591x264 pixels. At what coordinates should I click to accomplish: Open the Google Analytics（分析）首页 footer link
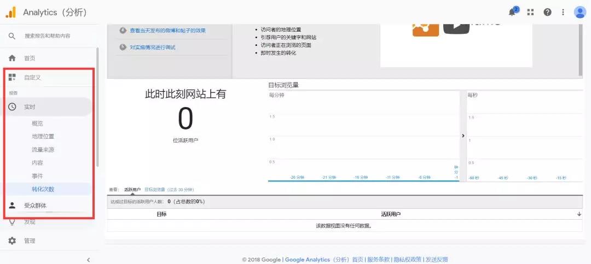(324, 260)
